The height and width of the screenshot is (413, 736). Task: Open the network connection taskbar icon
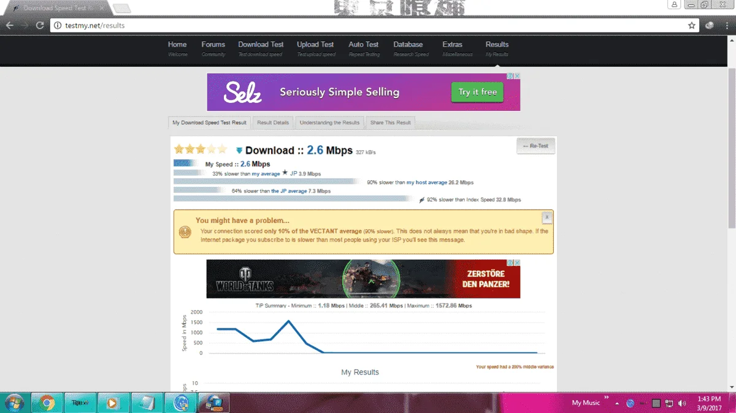tap(213, 403)
